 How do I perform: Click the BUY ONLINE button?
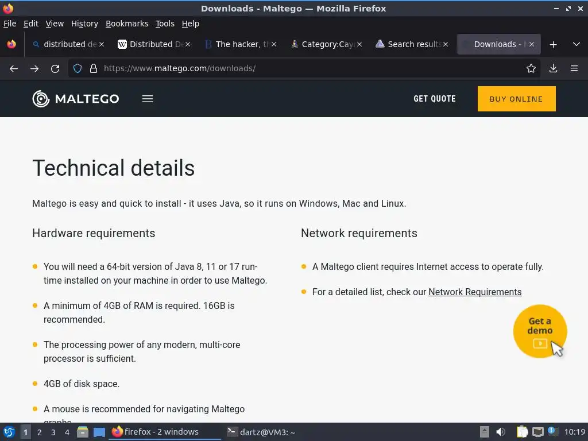click(x=516, y=99)
